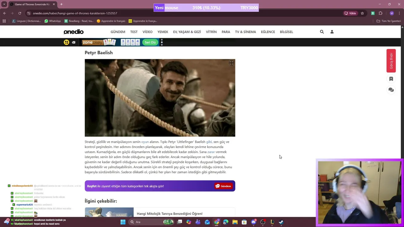
Task: Open the BİLGİSEL menu item
Action: (x=287, y=32)
